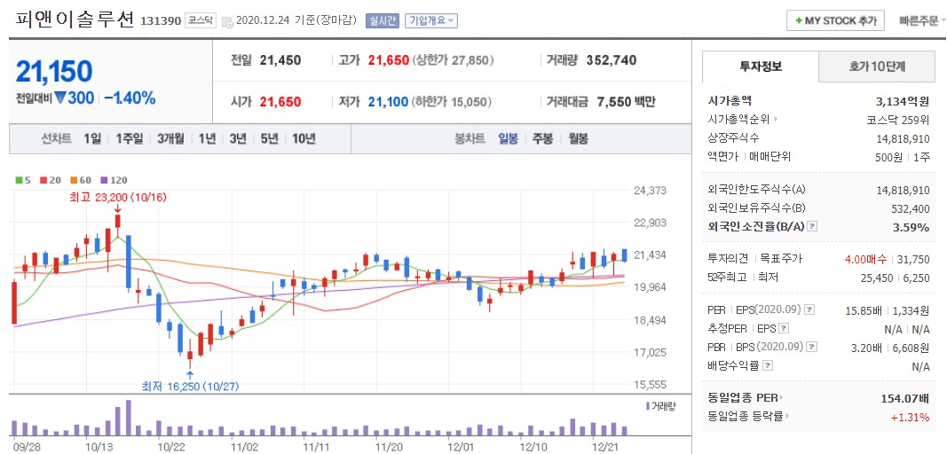
Task: Click the 상한가 27,850 text
Action: click(453, 60)
